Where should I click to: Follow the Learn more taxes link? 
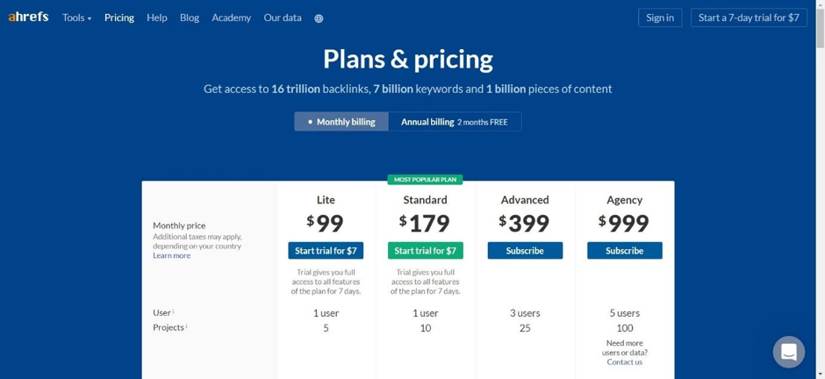171,255
